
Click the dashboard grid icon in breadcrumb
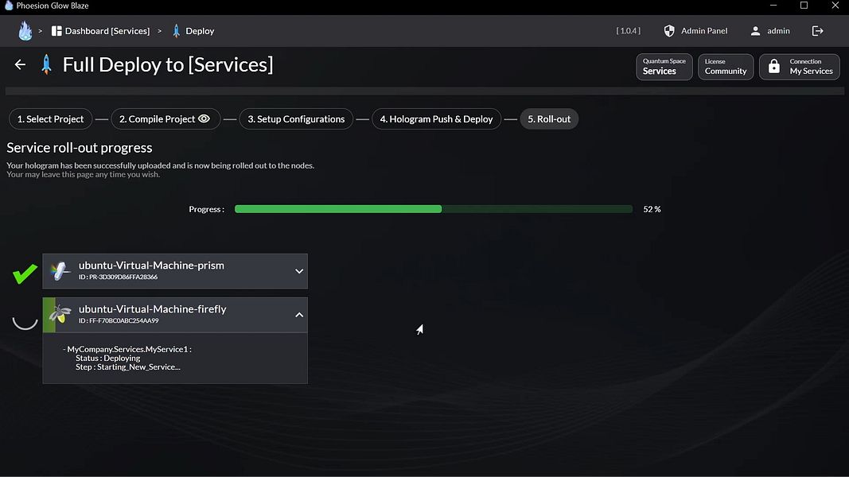tap(56, 31)
